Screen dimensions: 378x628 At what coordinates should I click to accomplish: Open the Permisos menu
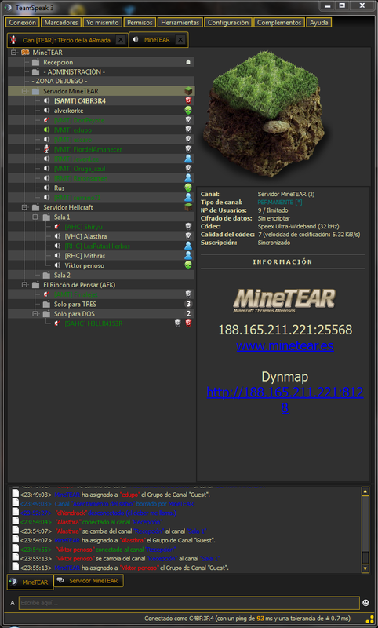tap(140, 23)
